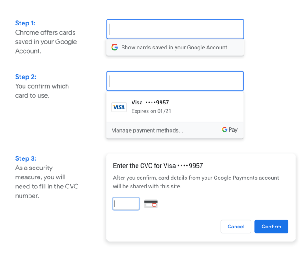Open Manage payment methods
The height and width of the screenshot is (257, 308).
[147, 130]
